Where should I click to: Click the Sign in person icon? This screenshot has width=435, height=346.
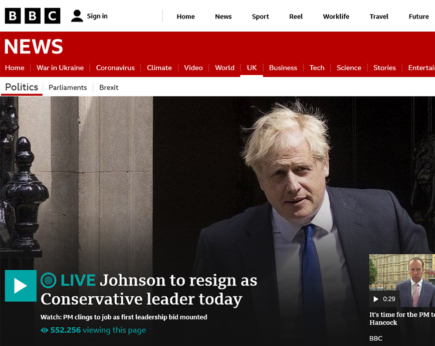pyautogui.click(x=77, y=16)
